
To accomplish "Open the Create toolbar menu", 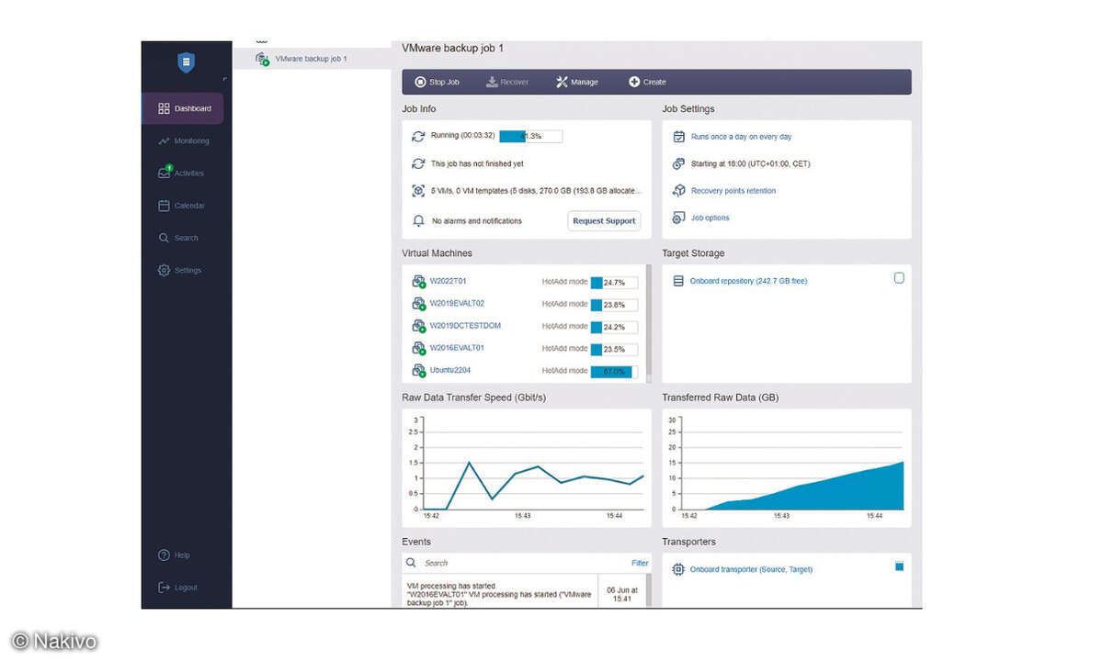I will [648, 82].
